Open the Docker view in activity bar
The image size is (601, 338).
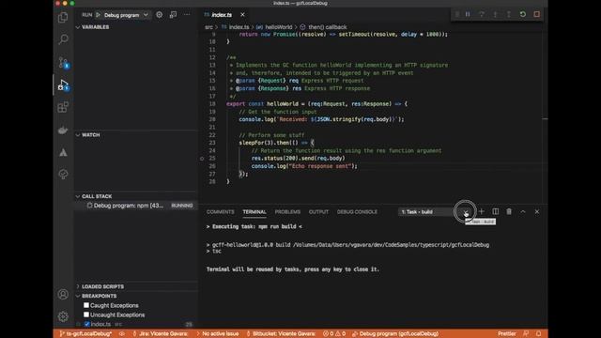[63, 130]
